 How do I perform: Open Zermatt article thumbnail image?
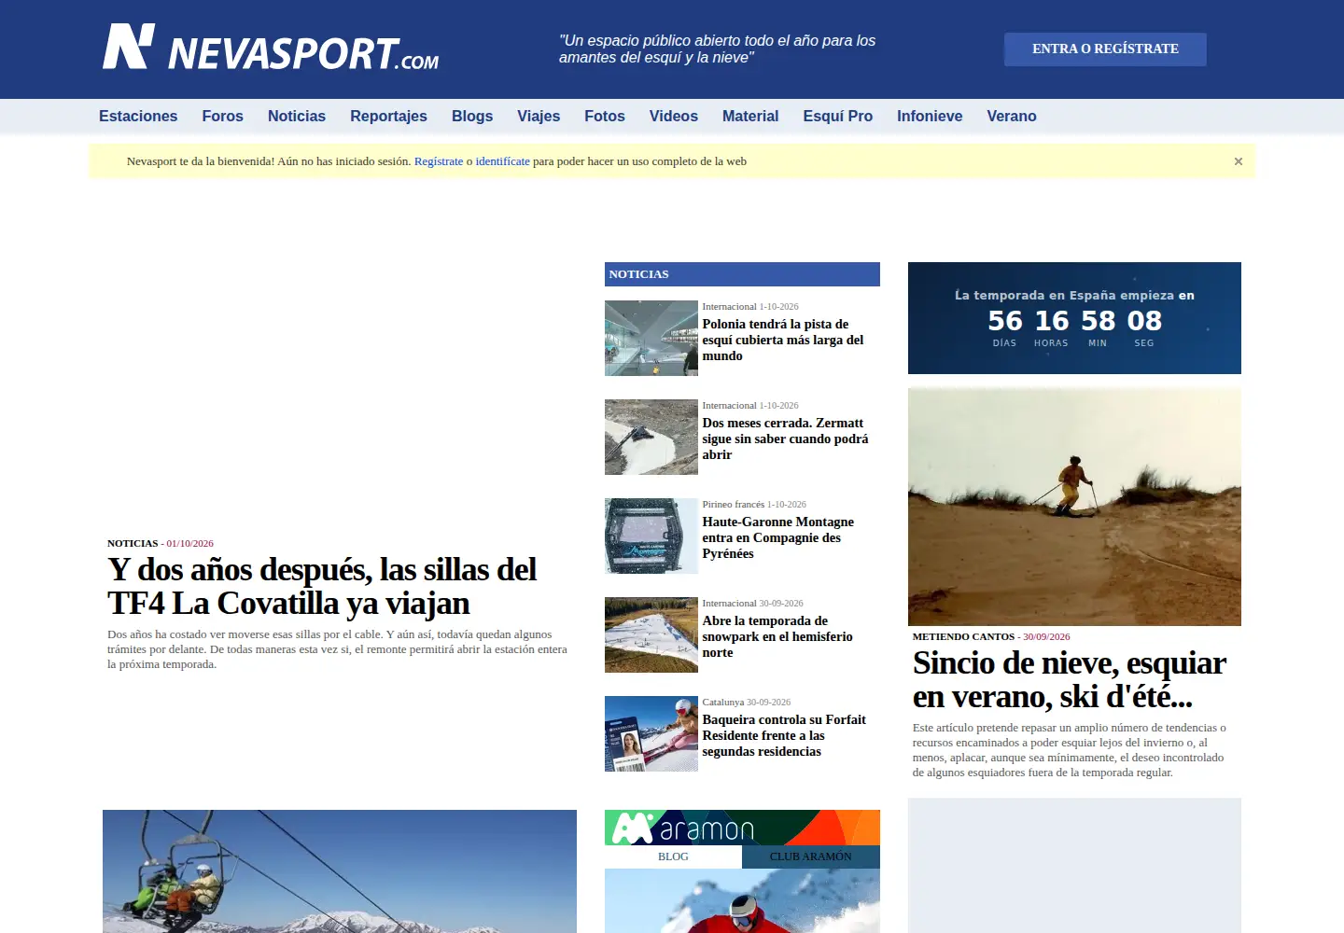coord(651,437)
